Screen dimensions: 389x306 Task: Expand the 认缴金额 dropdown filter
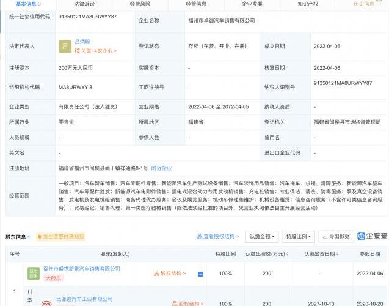point(262,237)
